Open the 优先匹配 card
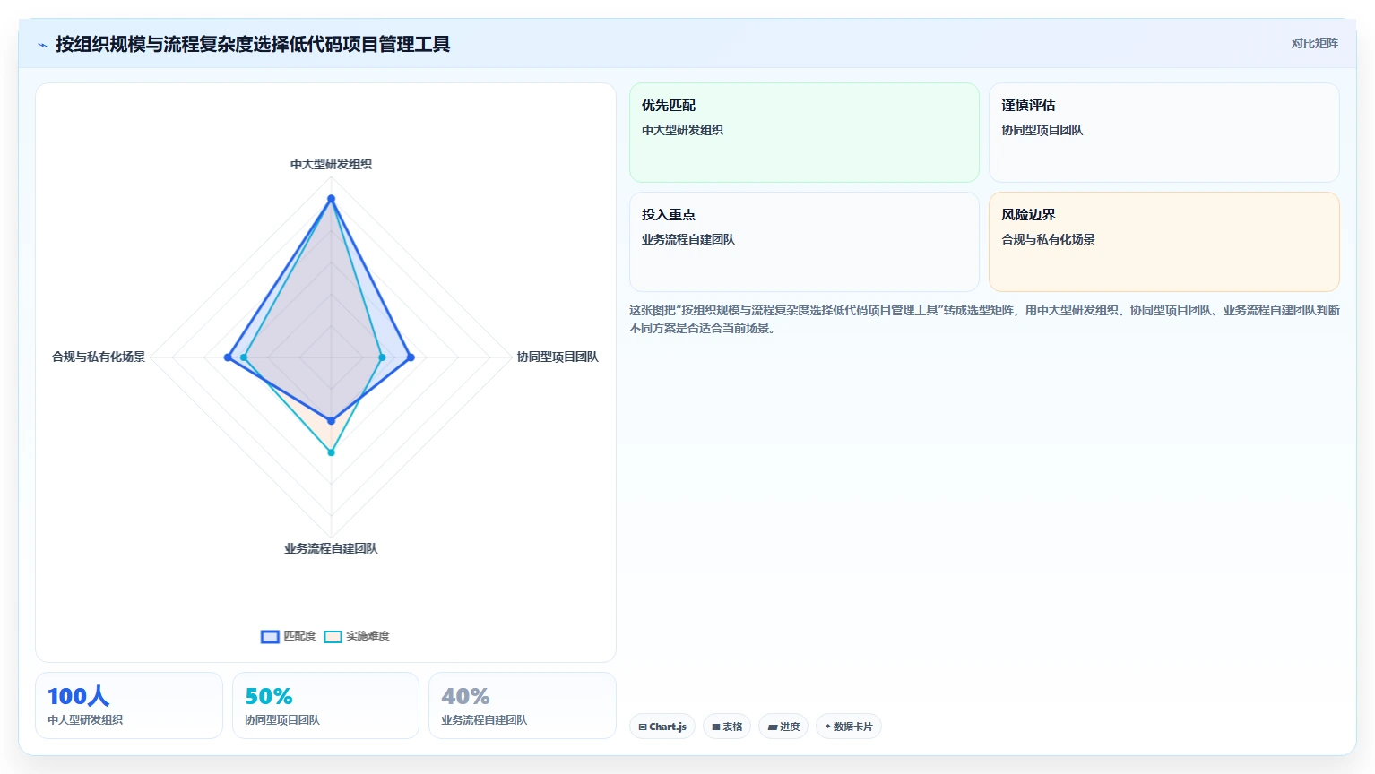The height and width of the screenshot is (774, 1375). point(804,133)
